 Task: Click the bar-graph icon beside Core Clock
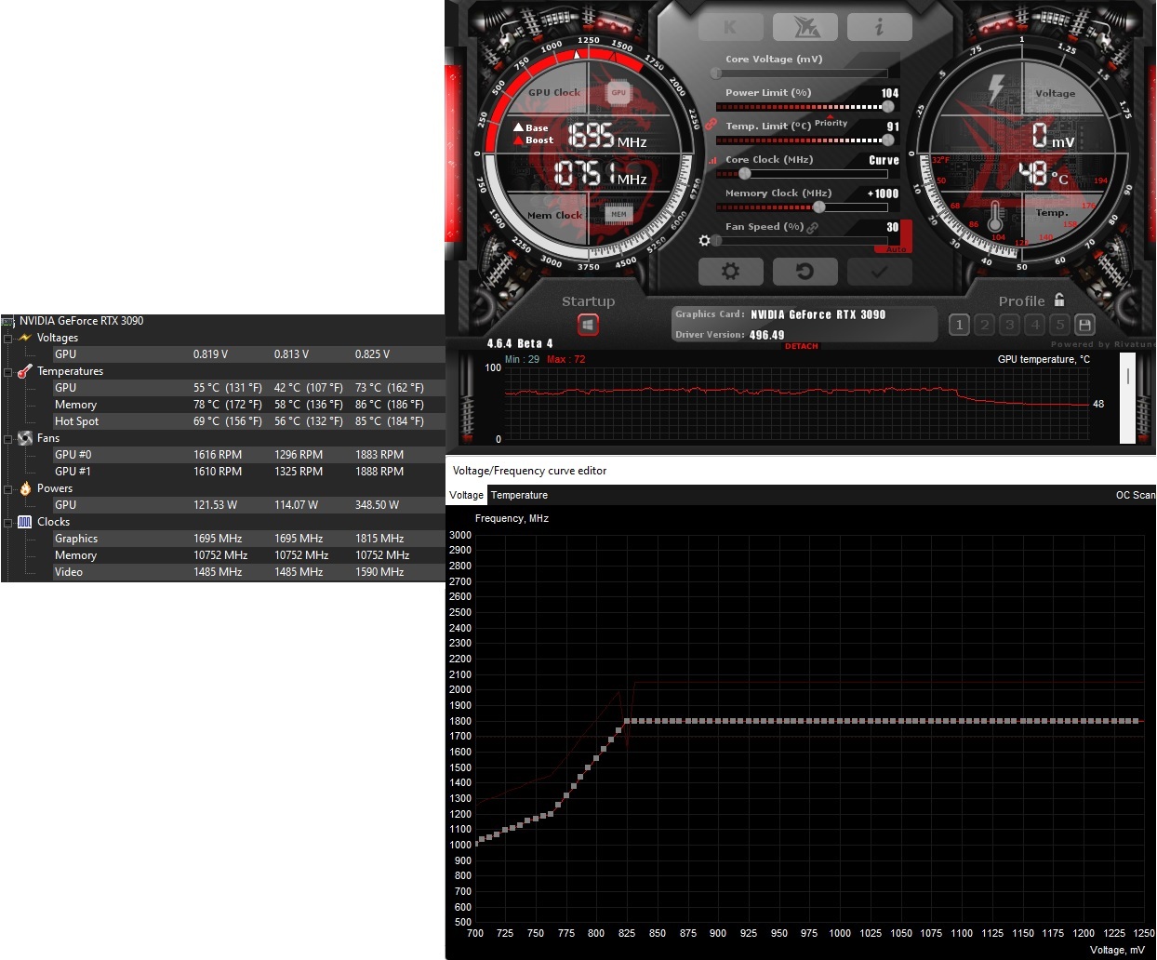click(x=713, y=160)
